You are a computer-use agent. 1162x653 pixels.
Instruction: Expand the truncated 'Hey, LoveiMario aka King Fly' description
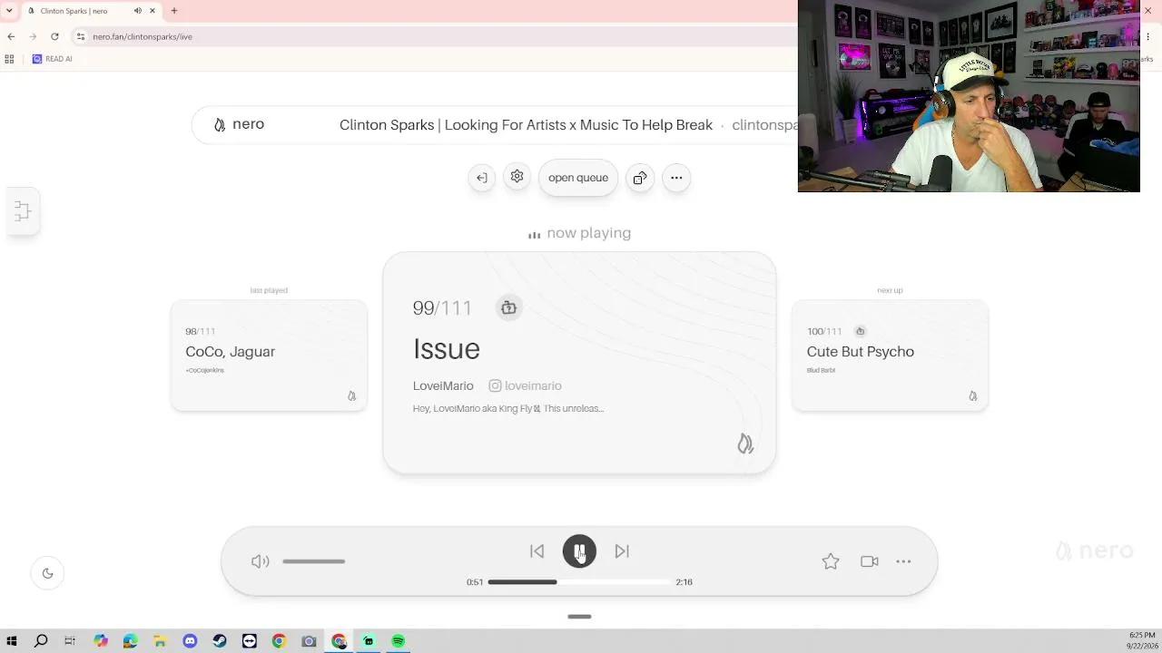[x=508, y=409]
